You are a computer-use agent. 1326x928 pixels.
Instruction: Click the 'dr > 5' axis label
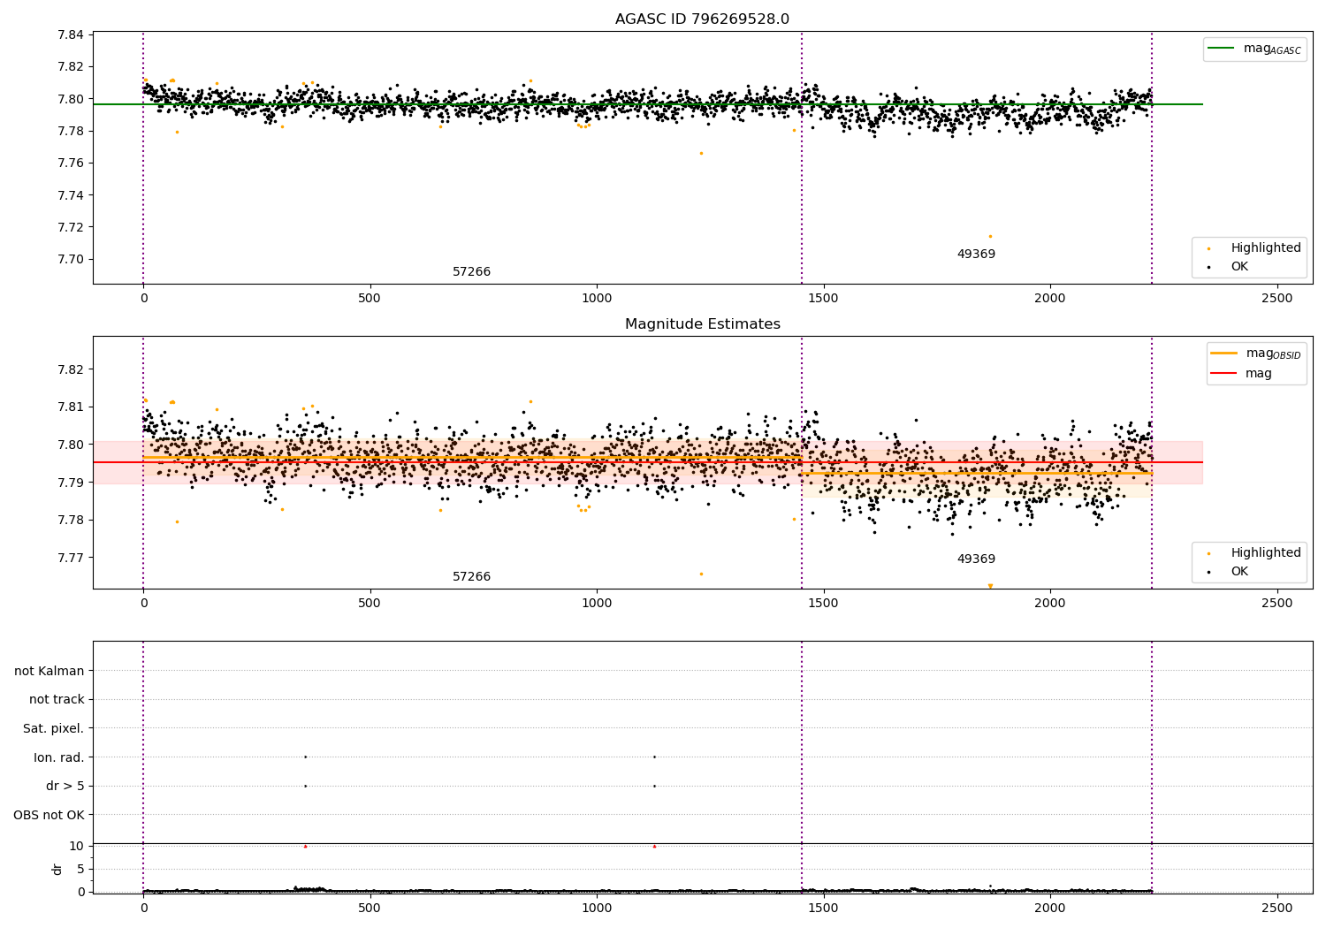[x=65, y=786]
